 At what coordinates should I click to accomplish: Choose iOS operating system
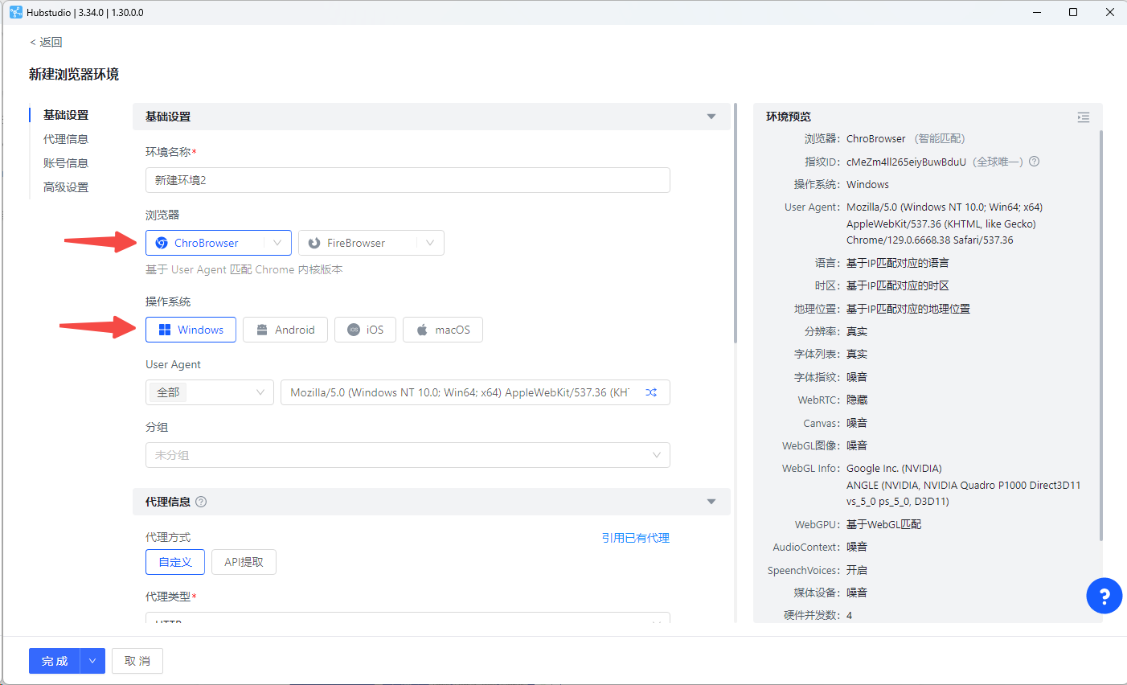point(365,330)
